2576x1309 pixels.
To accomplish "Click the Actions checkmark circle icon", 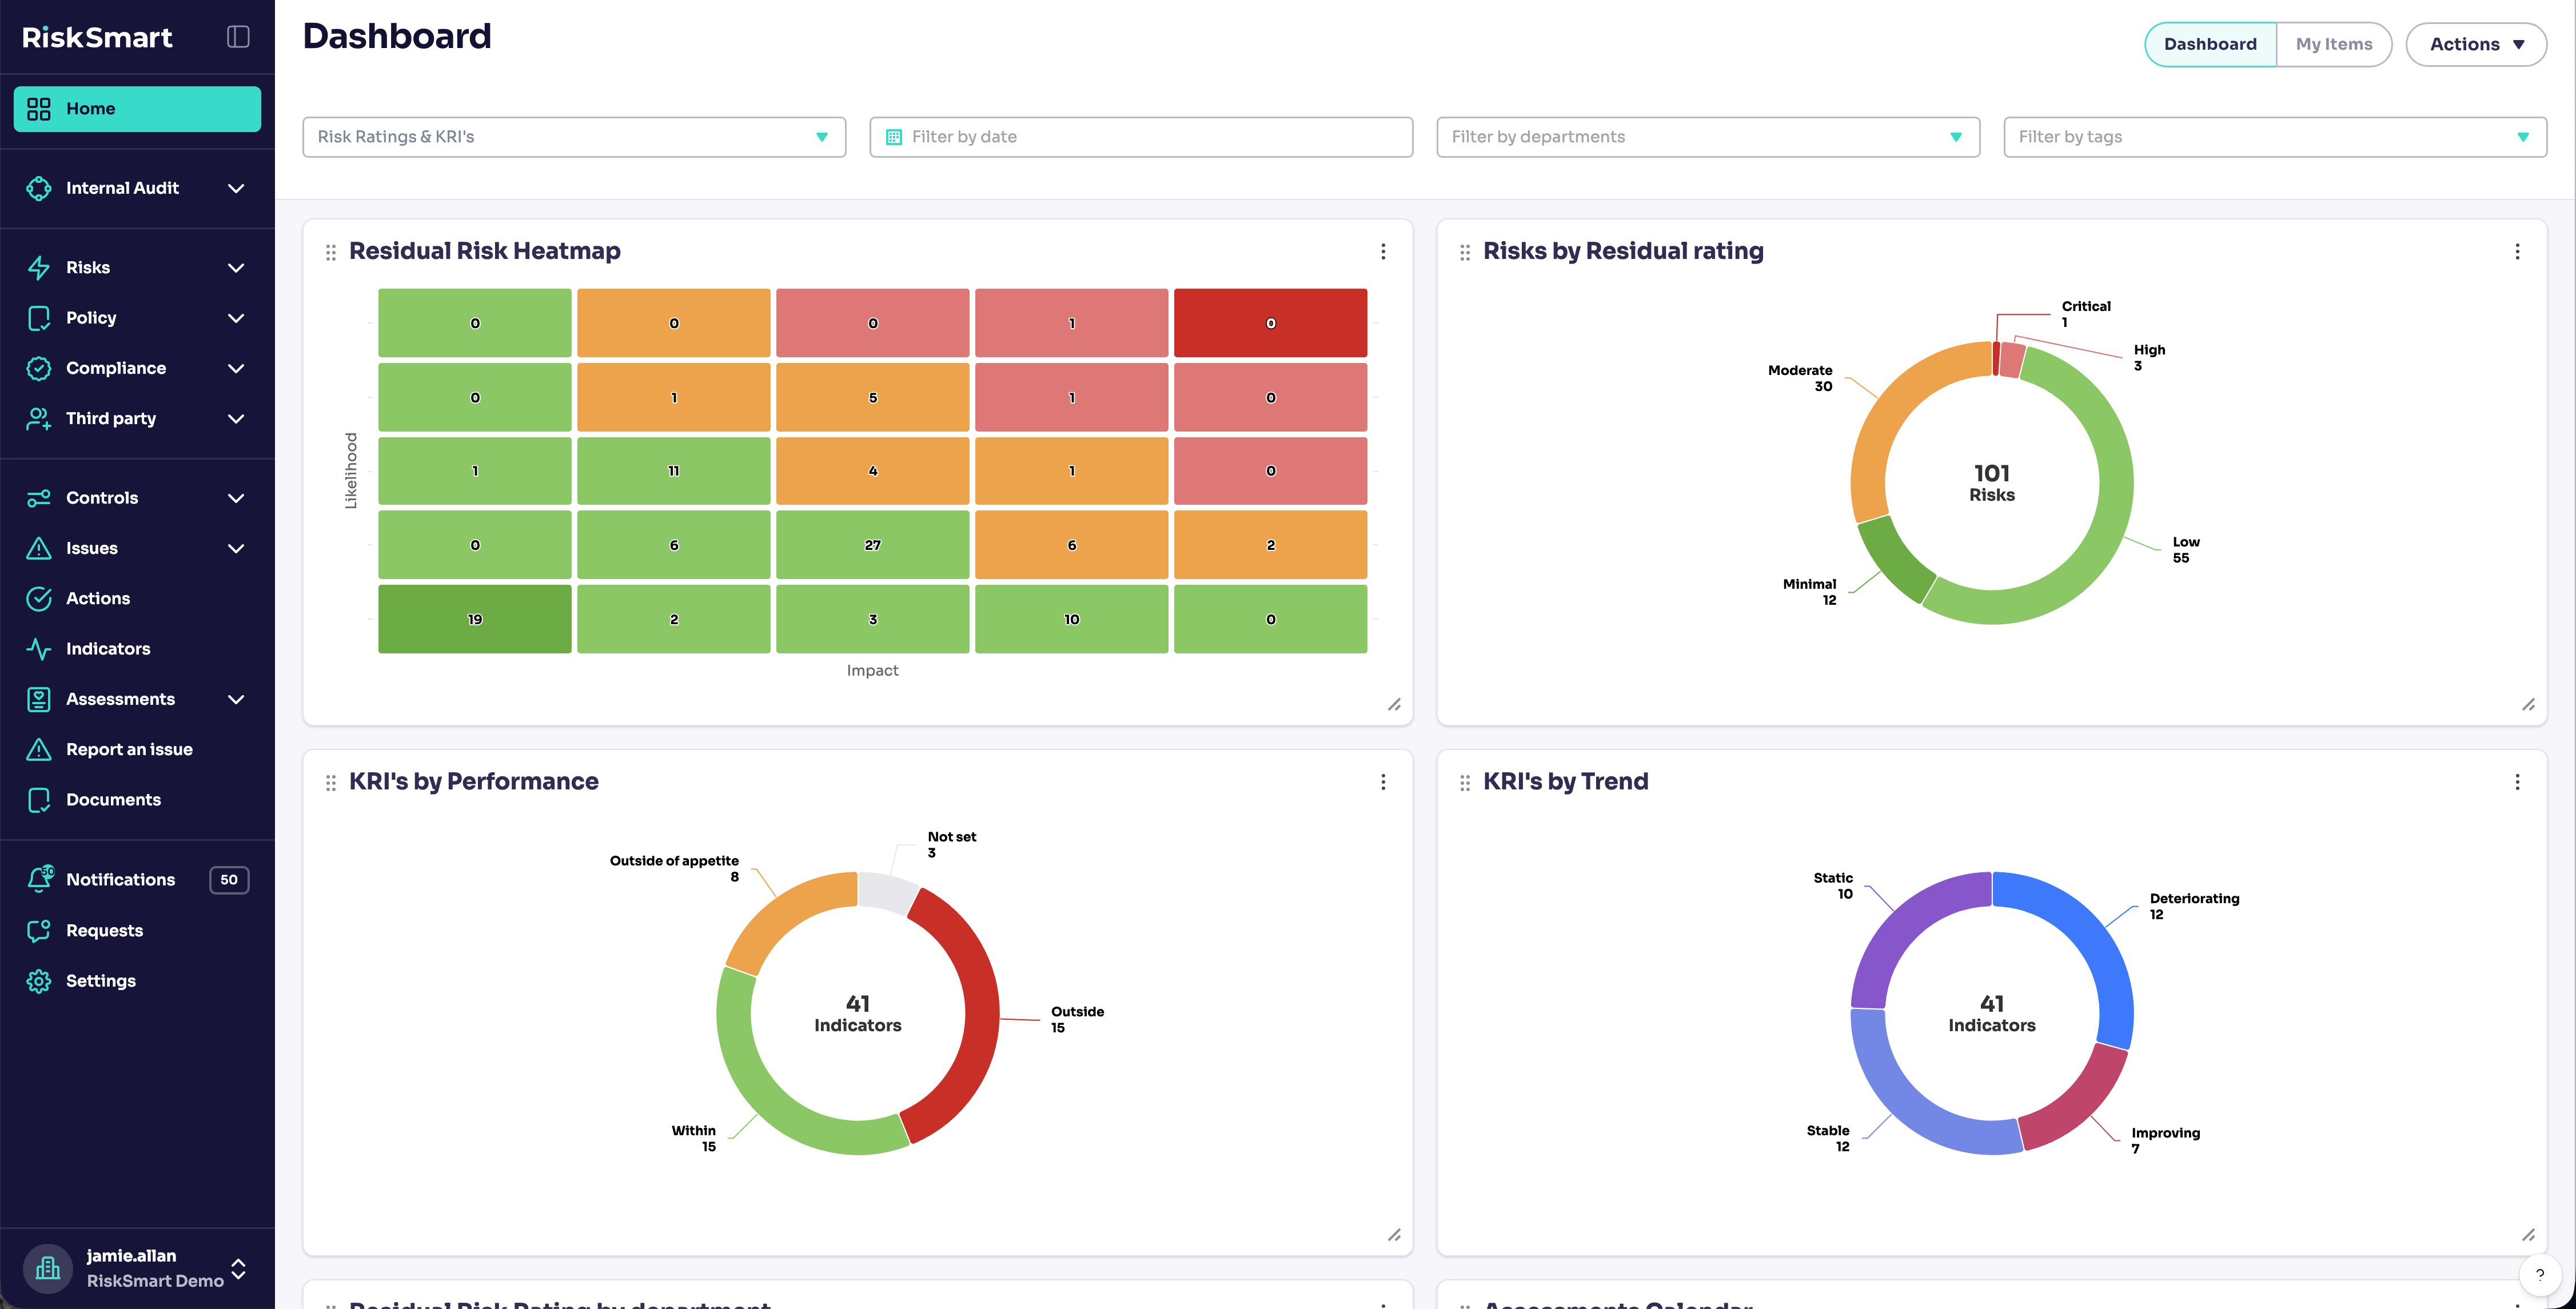I will tap(39, 598).
